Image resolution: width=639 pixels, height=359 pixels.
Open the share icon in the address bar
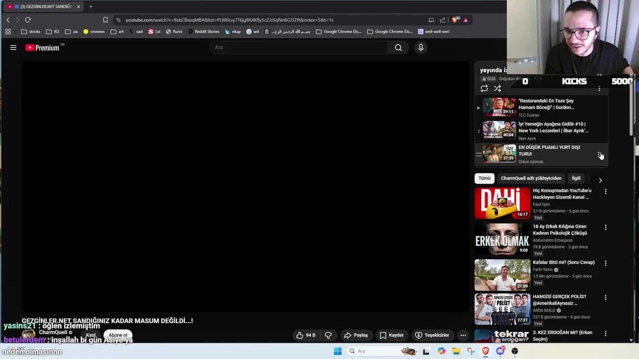click(x=442, y=20)
